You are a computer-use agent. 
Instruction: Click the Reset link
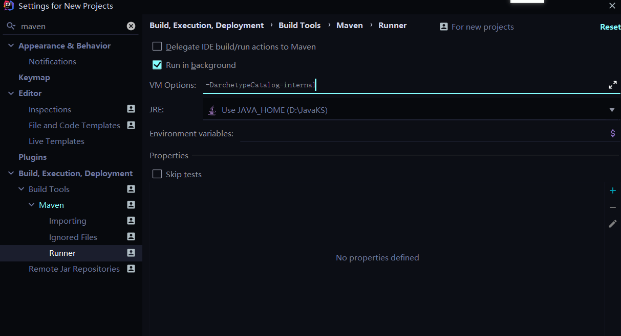click(x=610, y=27)
